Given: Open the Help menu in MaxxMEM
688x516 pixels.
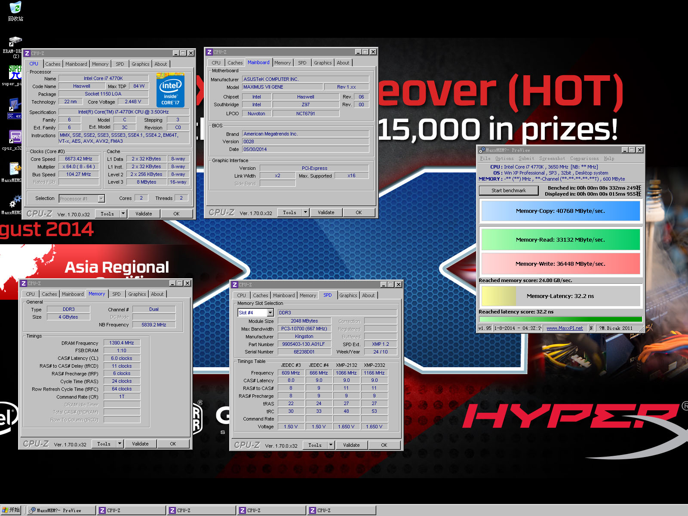Looking at the screenshot, I should [x=609, y=159].
